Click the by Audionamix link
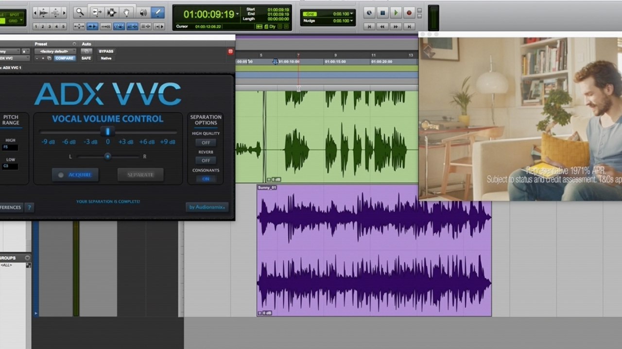Image resolution: width=622 pixels, height=349 pixels. pyautogui.click(x=207, y=207)
